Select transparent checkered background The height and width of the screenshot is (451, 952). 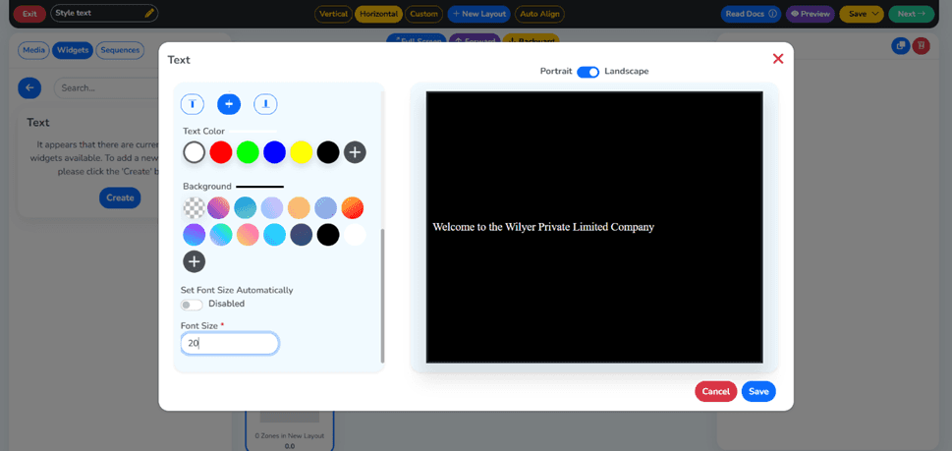pos(195,208)
